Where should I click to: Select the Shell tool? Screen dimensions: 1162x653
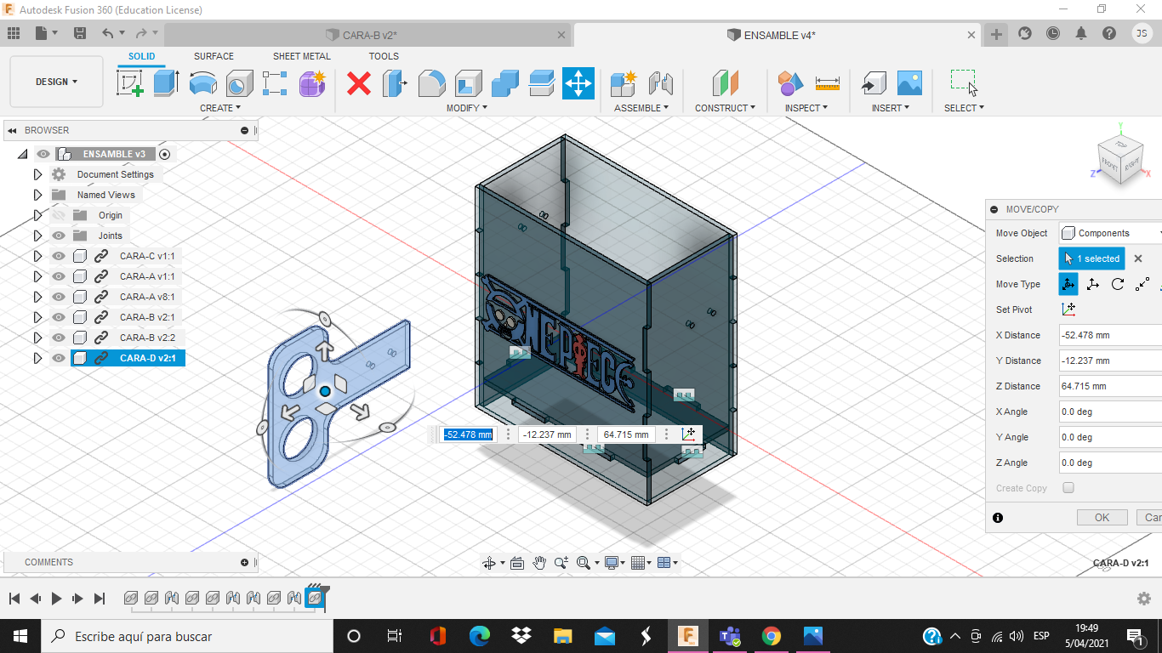point(468,82)
